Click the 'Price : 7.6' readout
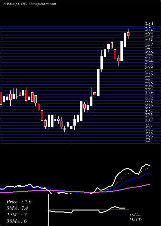Viewport: 161px width, 226px height. (19, 202)
